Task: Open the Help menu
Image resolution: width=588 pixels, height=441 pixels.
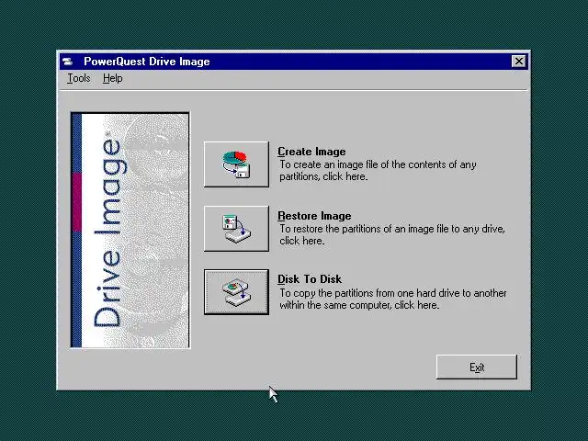Action: pyautogui.click(x=112, y=78)
